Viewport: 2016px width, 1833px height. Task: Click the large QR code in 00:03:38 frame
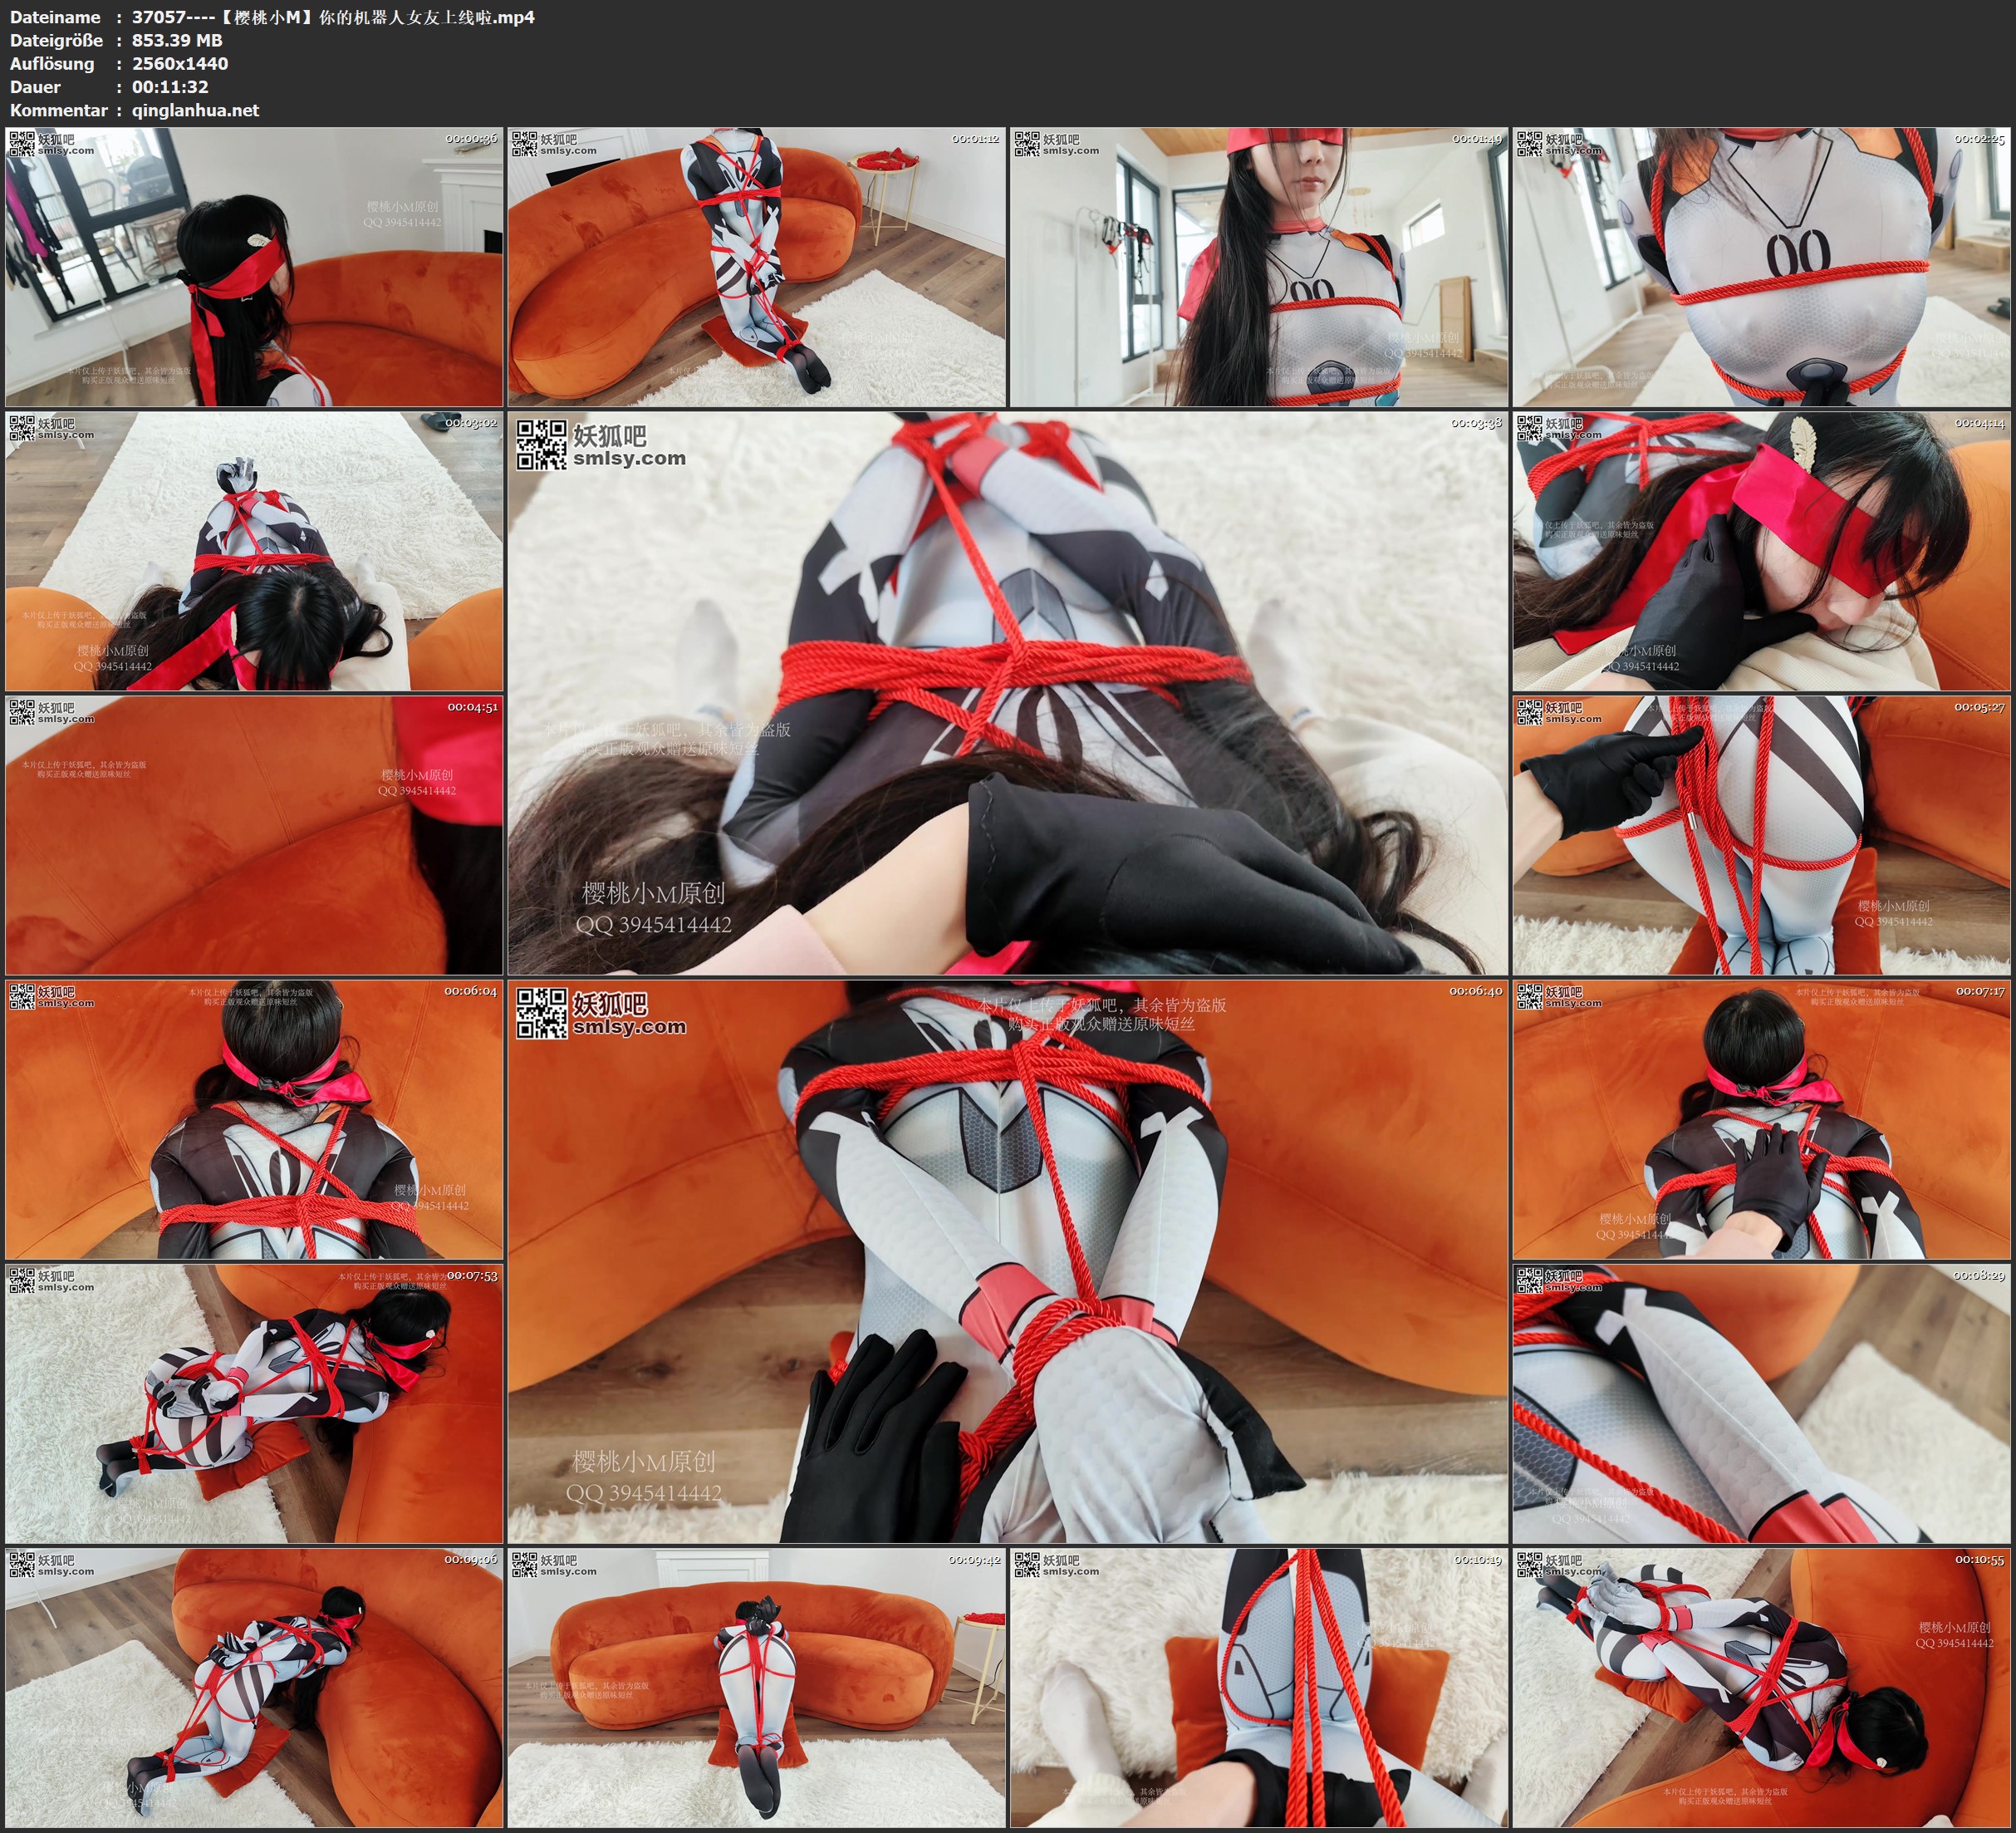pos(541,445)
